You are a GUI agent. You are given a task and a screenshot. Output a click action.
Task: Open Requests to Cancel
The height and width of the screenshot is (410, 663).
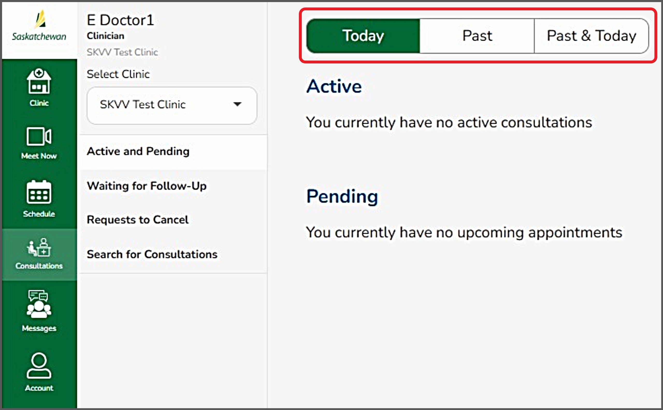138,220
